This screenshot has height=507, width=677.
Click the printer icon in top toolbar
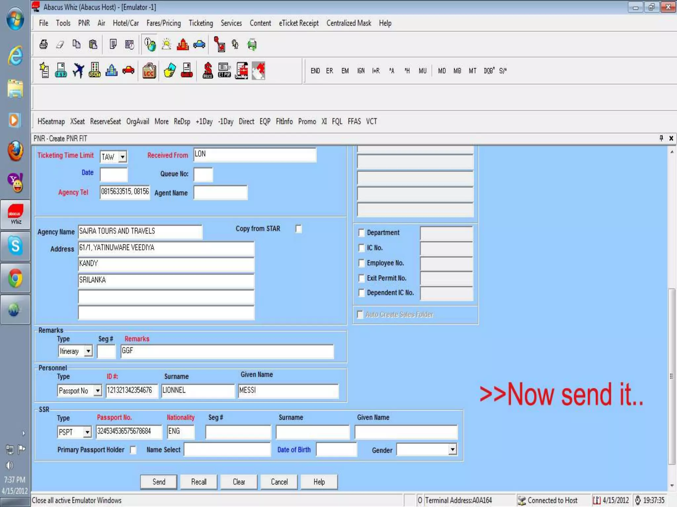coord(43,44)
